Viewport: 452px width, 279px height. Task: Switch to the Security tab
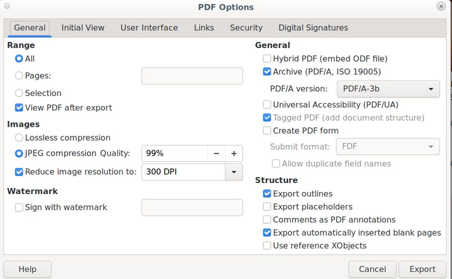click(x=246, y=28)
